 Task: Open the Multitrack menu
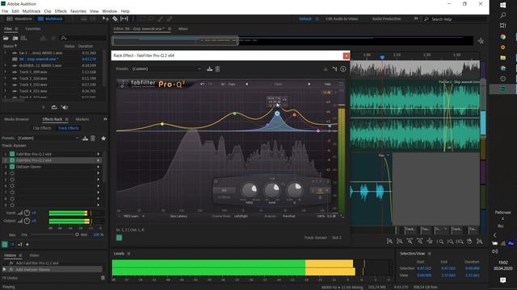coord(32,11)
